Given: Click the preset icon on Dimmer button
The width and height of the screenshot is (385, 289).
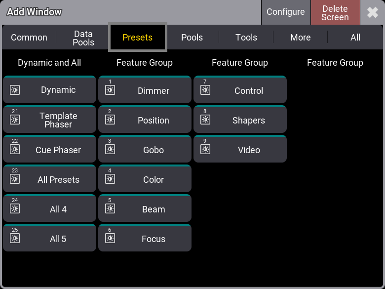Looking at the screenshot, I should tap(110, 90).
